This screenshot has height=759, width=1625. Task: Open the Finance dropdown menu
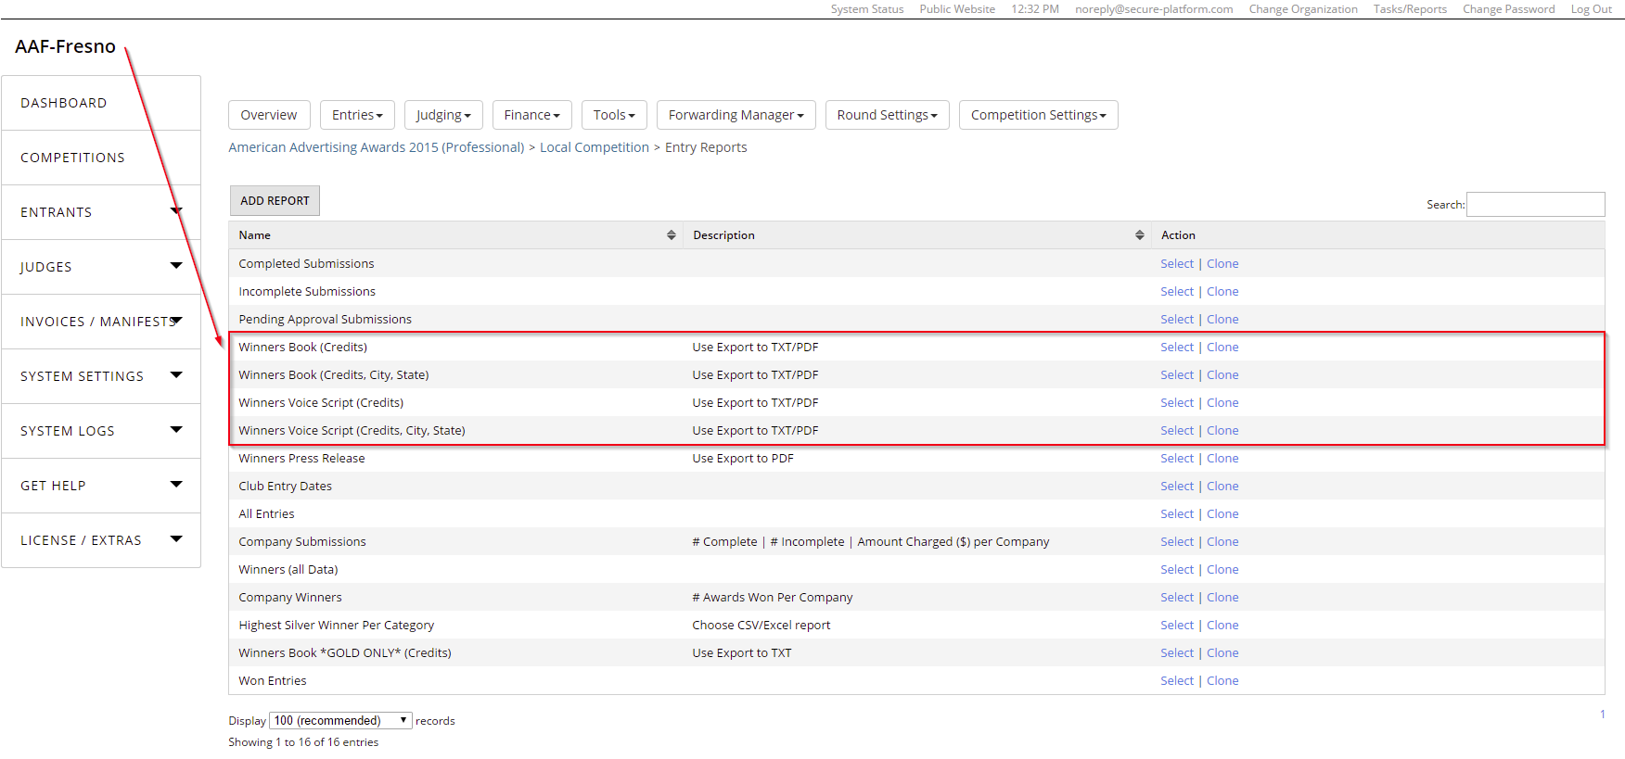click(x=531, y=115)
